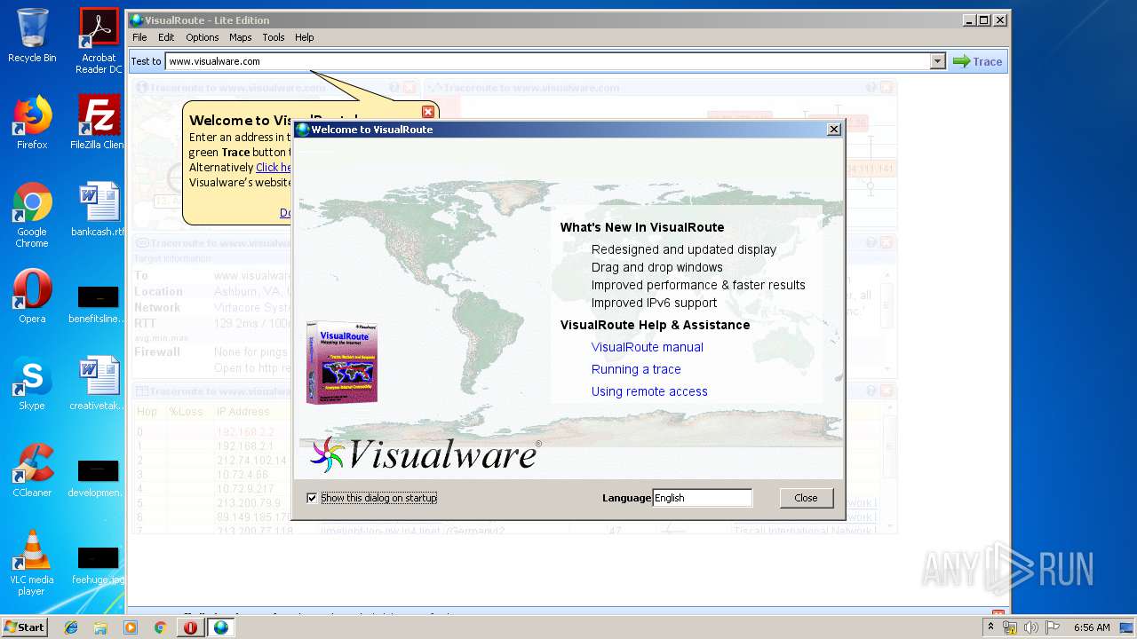Click the Action Center flag tray icon

tap(1052, 627)
